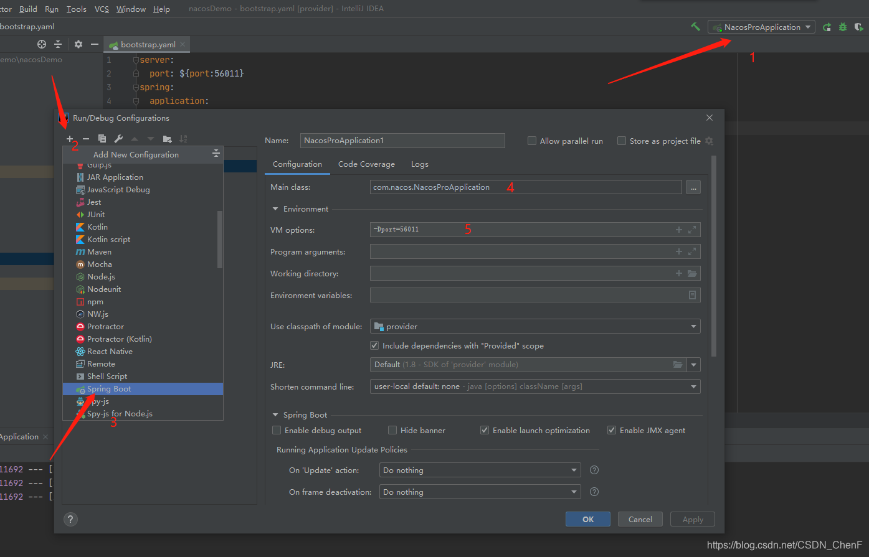The height and width of the screenshot is (557, 869).
Task: Click the Add New Configuration plus icon
Action: click(70, 139)
